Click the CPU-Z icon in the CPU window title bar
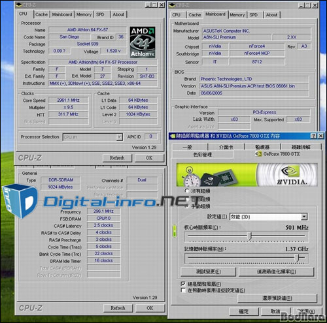The width and height of the screenshot is (327, 323). (19, 5)
